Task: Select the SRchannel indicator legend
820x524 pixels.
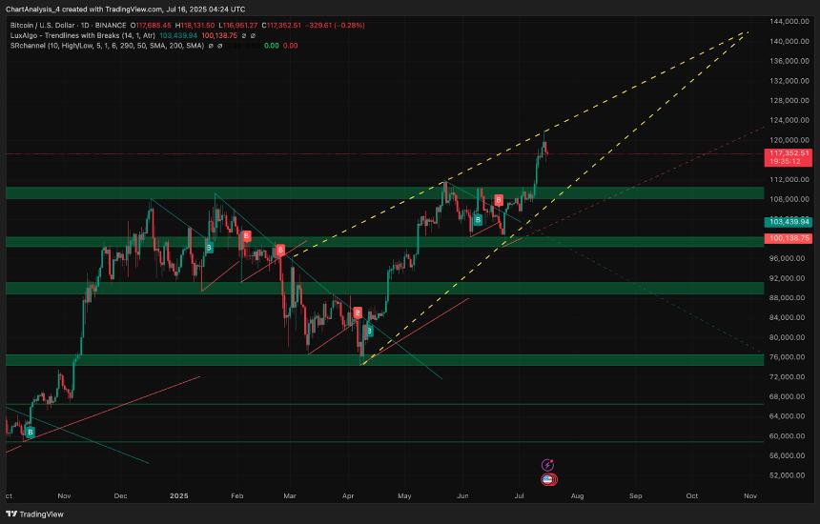Action: [x=107, y=46]
